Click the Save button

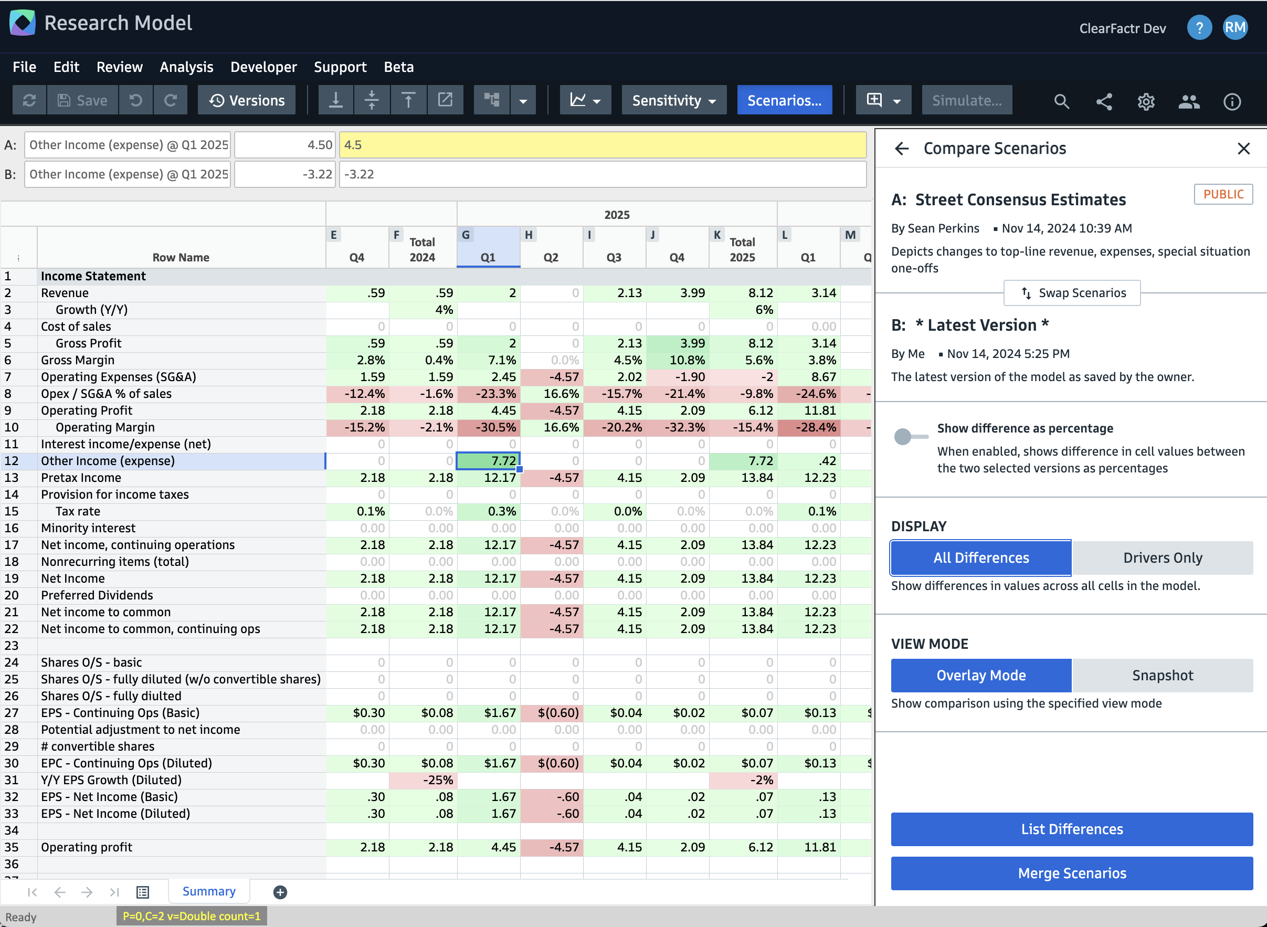pos(83,100)
